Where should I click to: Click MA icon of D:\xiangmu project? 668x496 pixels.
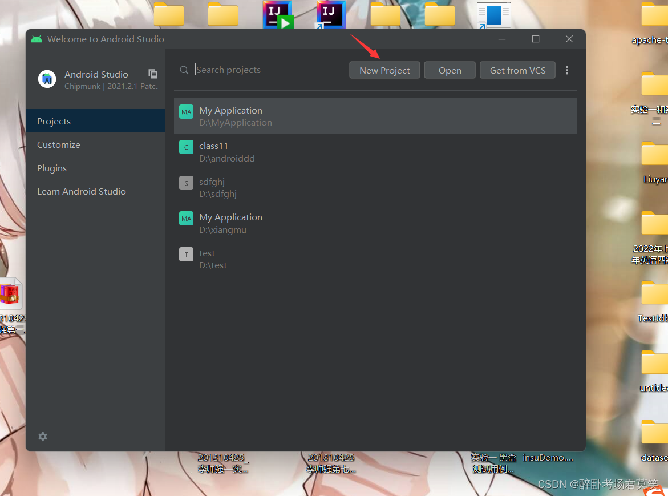tap(186, 219)
